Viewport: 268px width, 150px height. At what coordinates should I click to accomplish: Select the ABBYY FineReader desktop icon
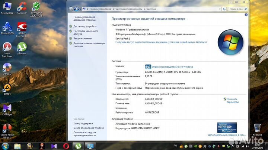(x=22, y=30)
